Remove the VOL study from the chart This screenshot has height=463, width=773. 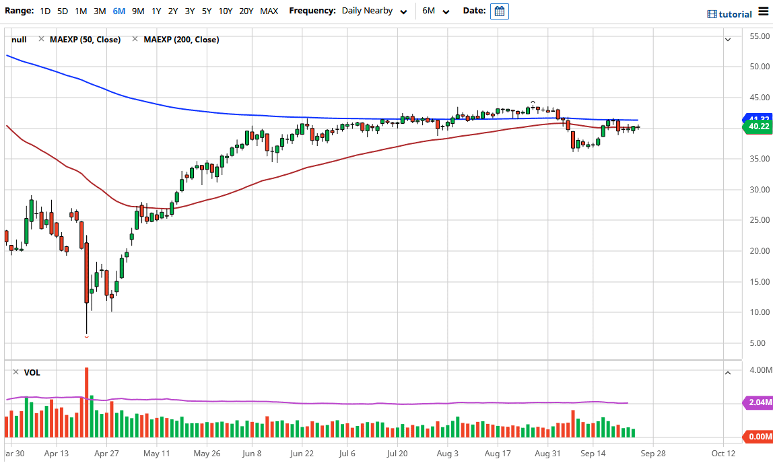coord(15,371)
